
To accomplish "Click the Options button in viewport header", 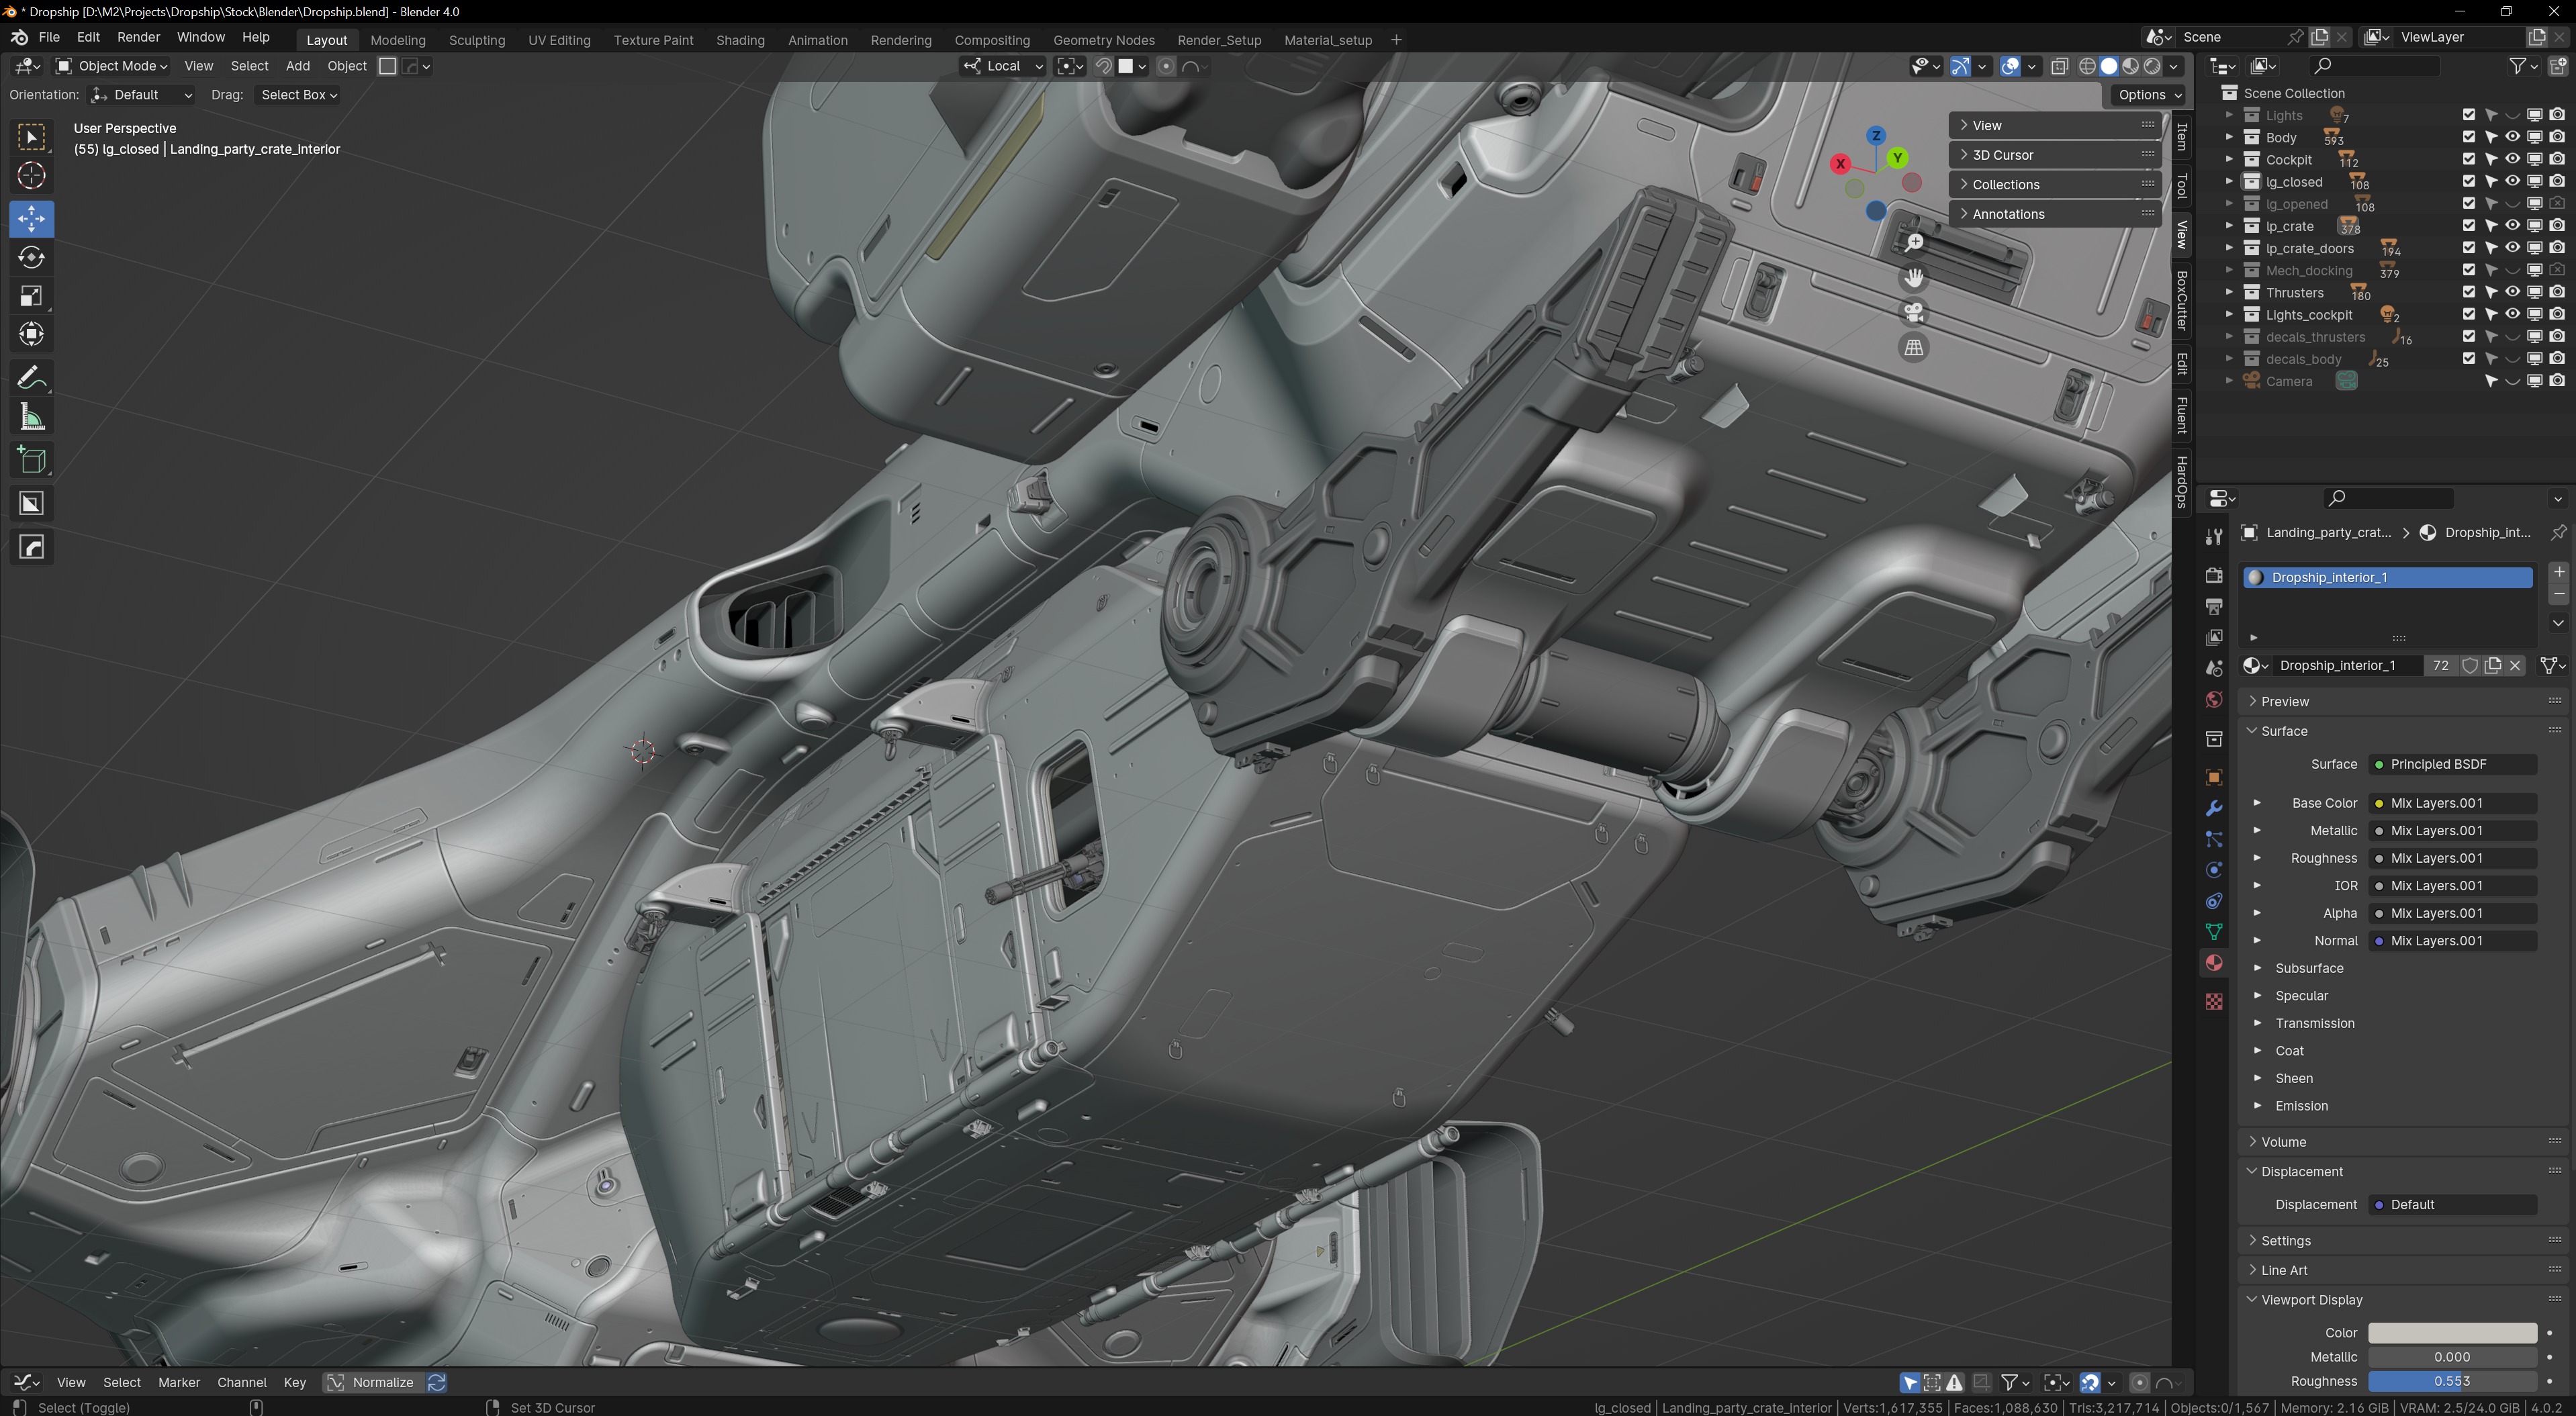I will [x=2148, y=95].
